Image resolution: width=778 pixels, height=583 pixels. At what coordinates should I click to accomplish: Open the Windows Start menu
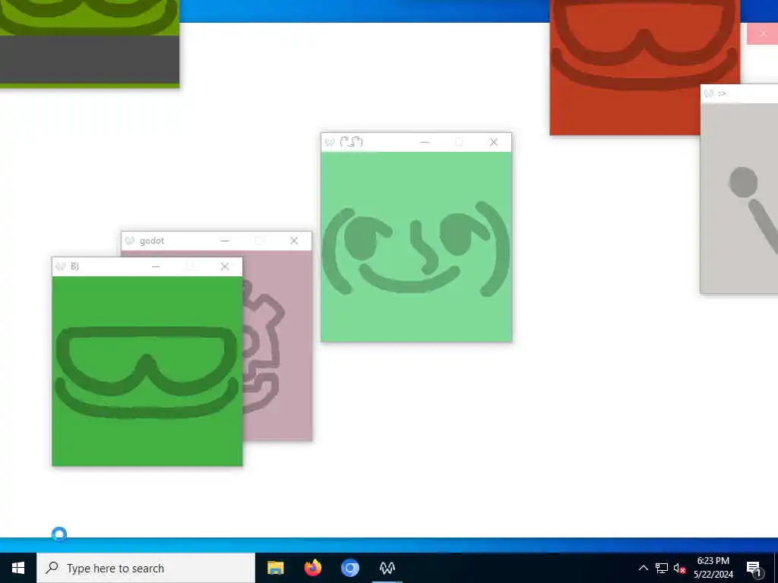pos(18,568)
